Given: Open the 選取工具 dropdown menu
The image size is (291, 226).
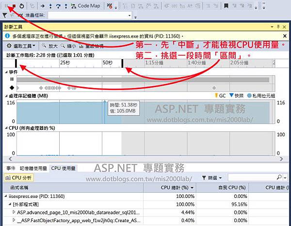Looking at the screenshot, I should (21, 46).
